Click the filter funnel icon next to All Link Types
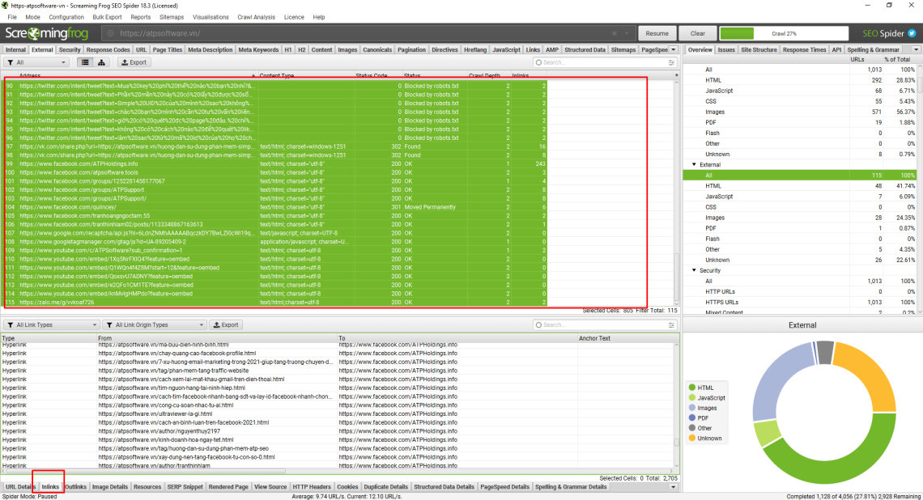 (11, 325)
